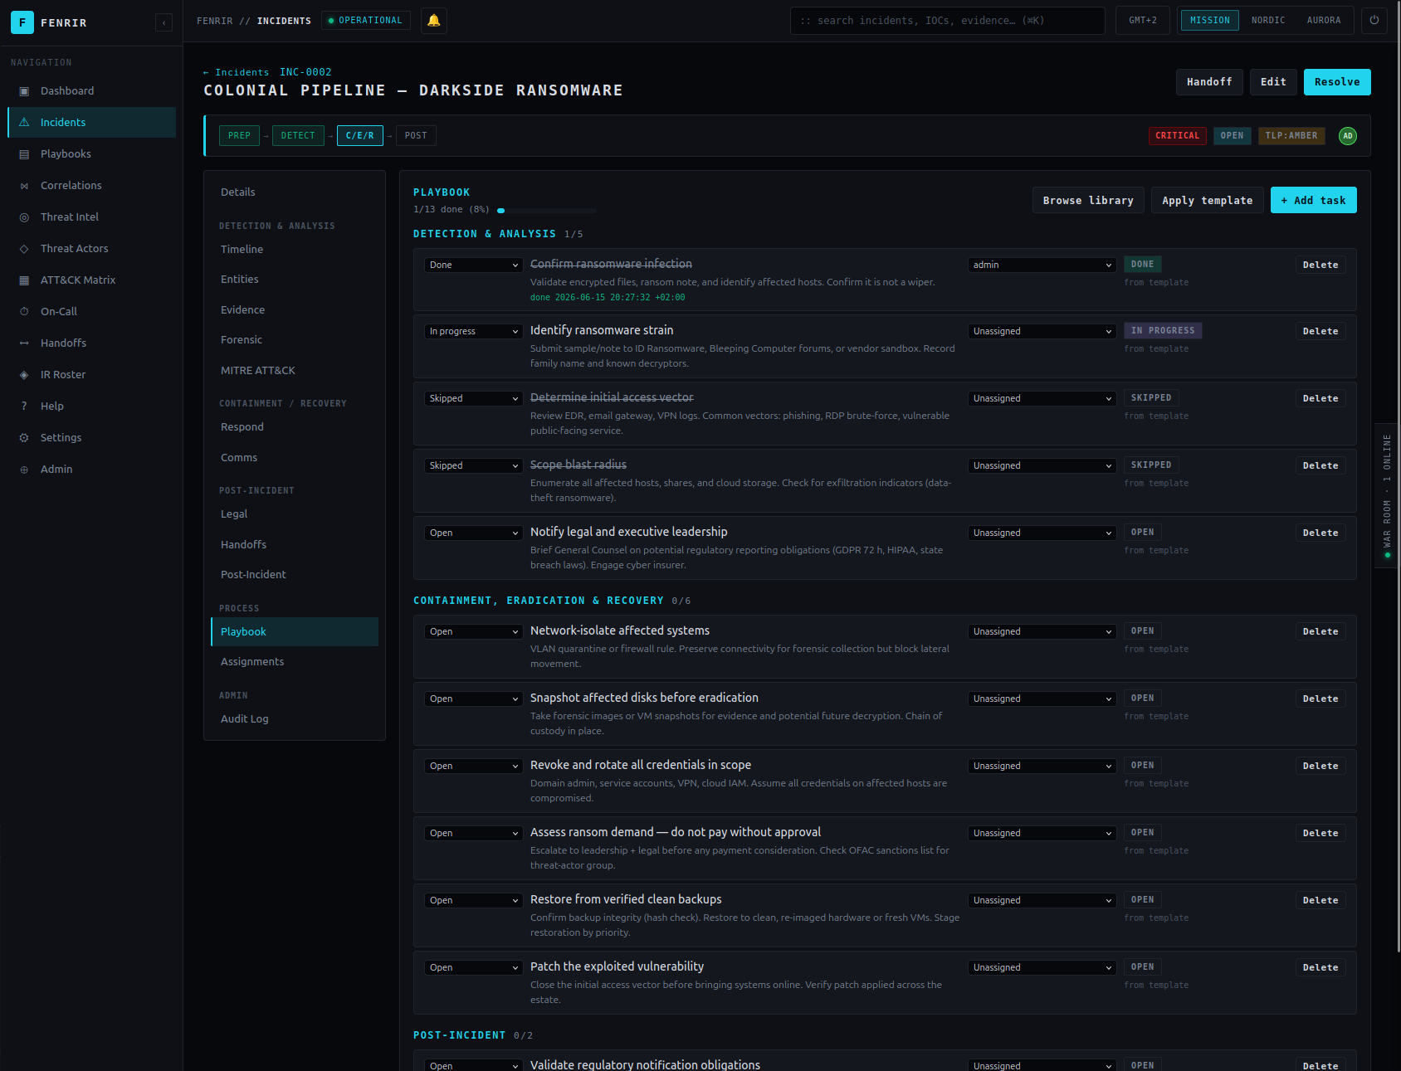Click the Playbooks sidebar icon
This screenshot has width=1401, height=1071.
[24, 154]
